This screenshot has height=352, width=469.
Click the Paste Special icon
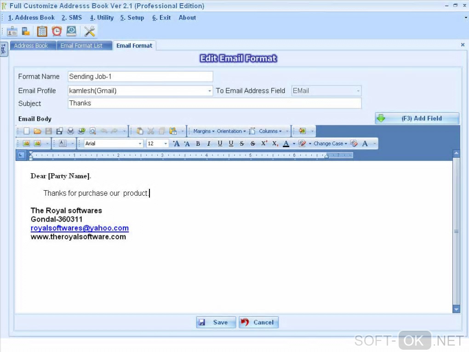click(x=173, y=131)
